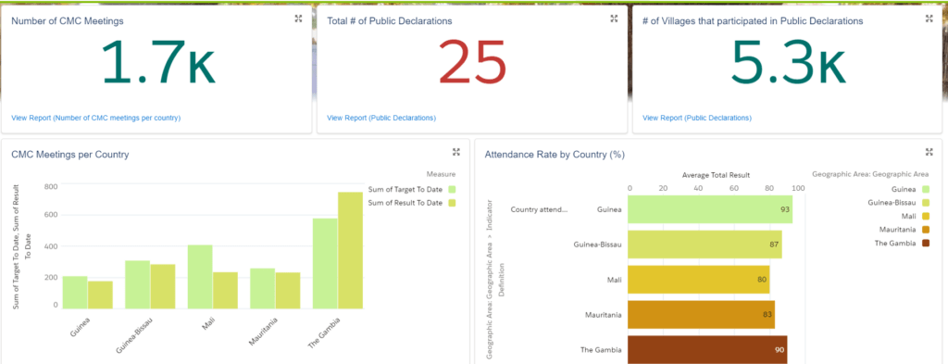Expand the Villages Public Declarations widget
The image size is (948, 364).
coord(929,19)
